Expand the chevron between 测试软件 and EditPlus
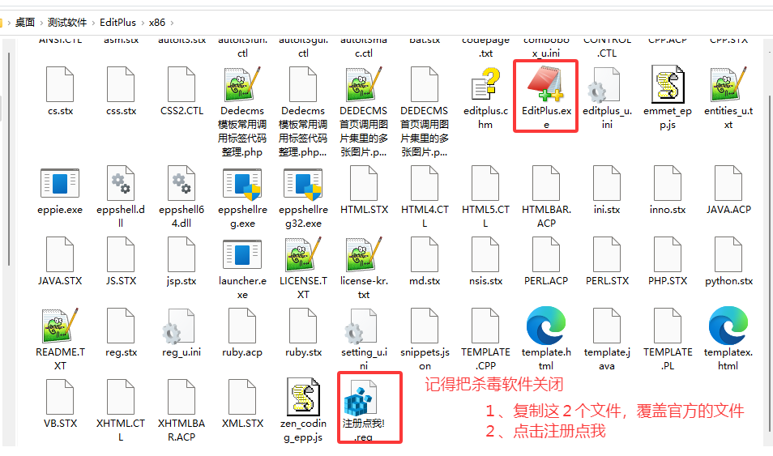 point(94,23)
